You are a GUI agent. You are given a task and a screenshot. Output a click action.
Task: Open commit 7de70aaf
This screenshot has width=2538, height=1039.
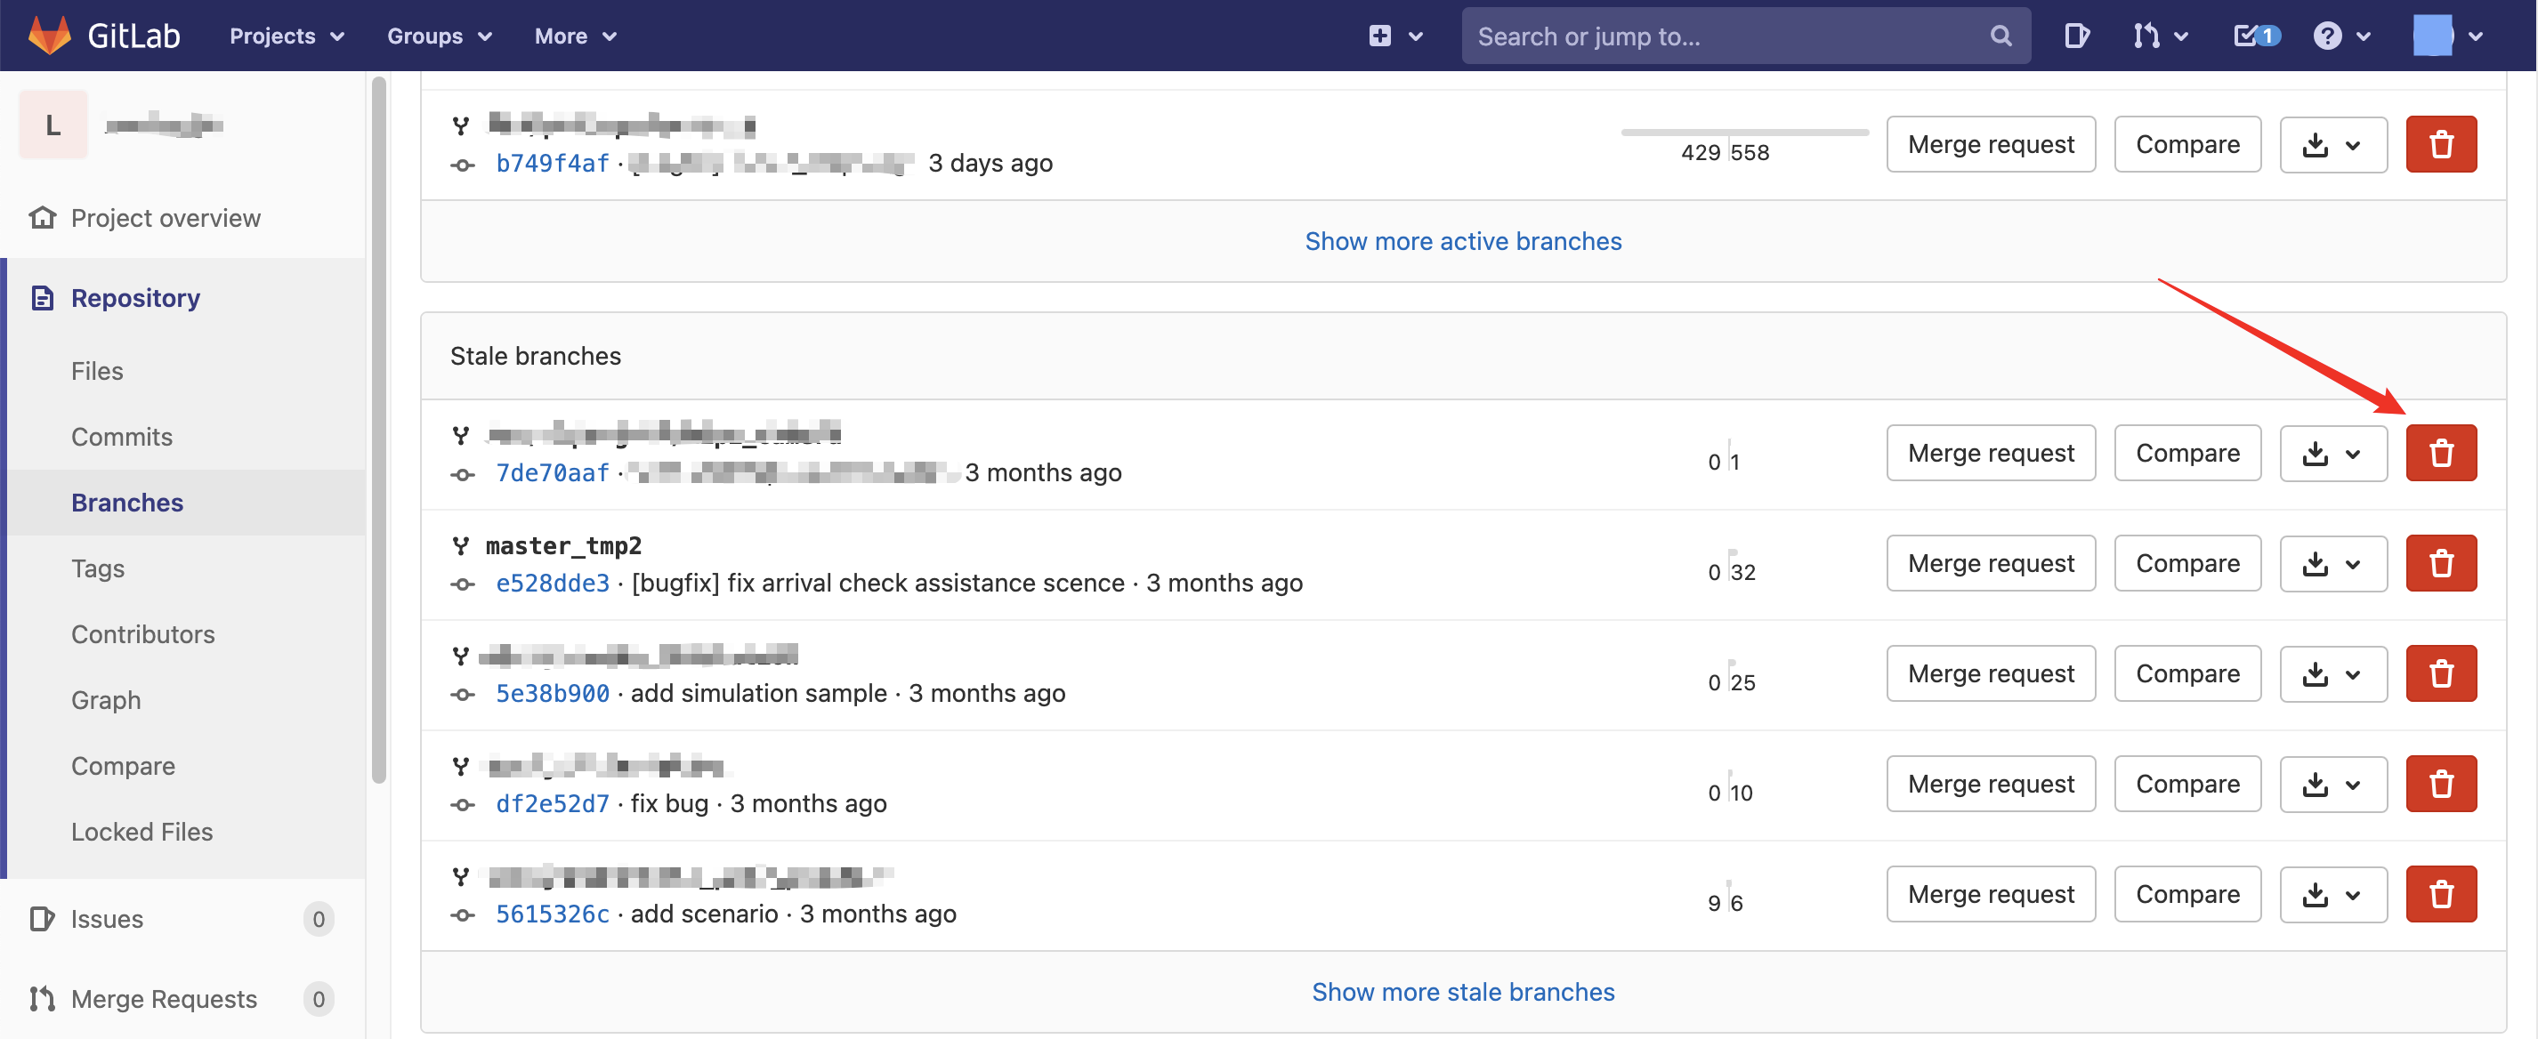pos(552,474)
